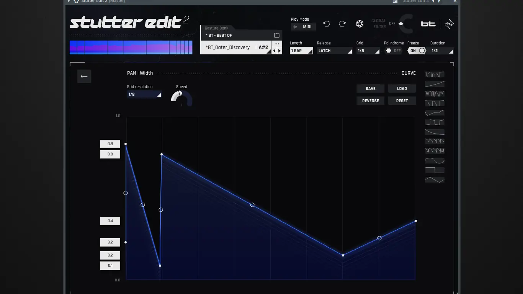Viewport: 523px width, 294px height.
Task: Toggle the Freeze switch
Action: coord(417,51)
